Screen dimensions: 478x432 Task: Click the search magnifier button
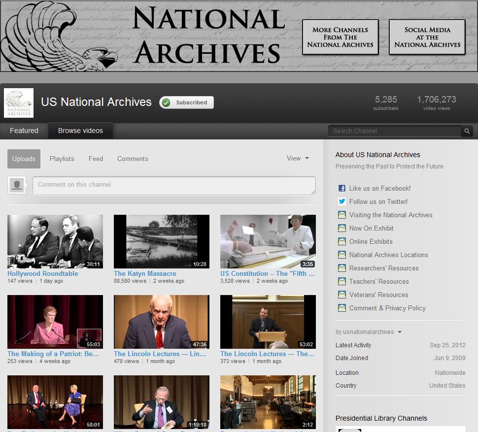point(467,131)
